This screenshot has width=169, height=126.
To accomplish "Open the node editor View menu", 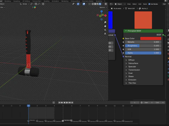I will coord(129,4).
